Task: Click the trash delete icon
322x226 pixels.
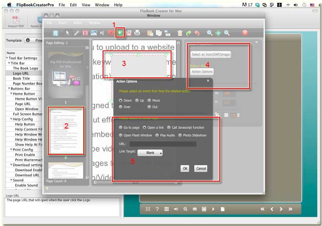Action: pos(180,33)
